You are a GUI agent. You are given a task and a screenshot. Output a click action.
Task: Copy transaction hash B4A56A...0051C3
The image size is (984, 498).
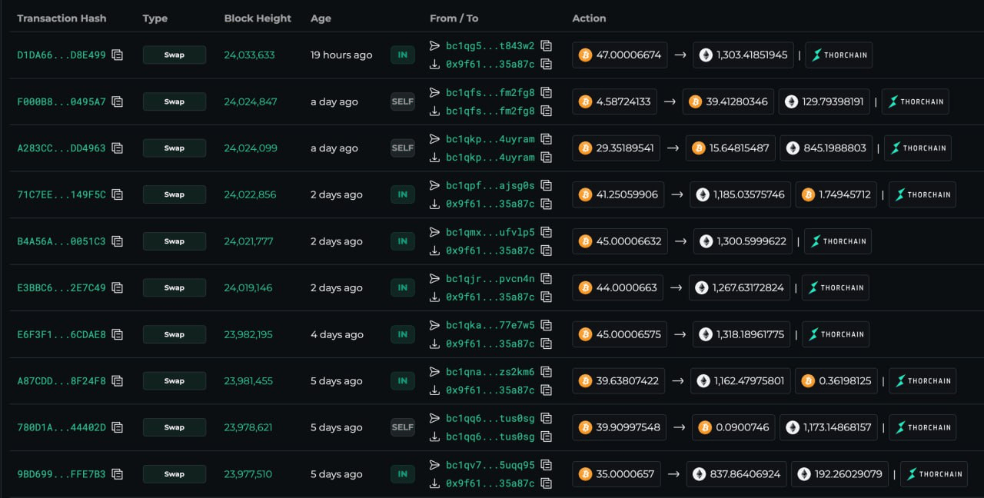point(117,241)
